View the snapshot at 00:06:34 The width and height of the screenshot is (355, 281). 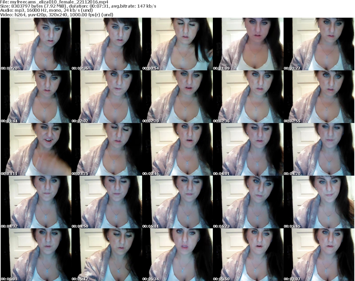click(x=177, y=255)
